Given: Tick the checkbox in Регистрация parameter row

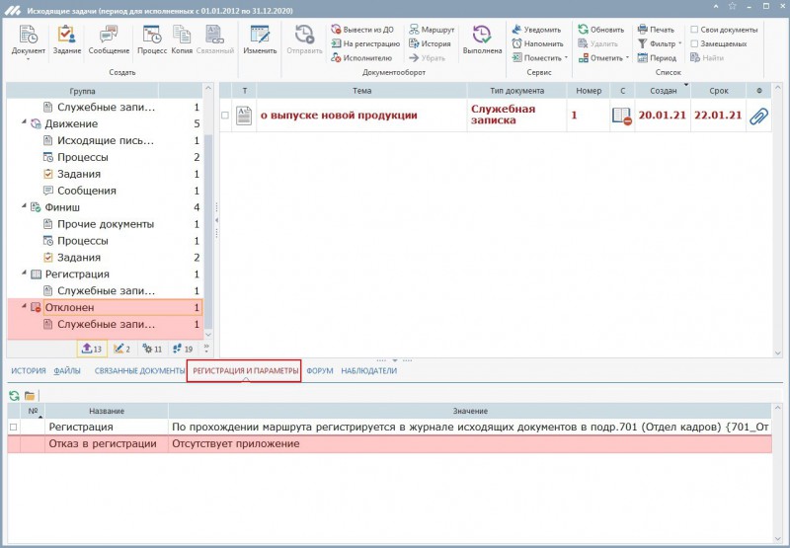Looking at the screenshot, I should pos(14,428).
